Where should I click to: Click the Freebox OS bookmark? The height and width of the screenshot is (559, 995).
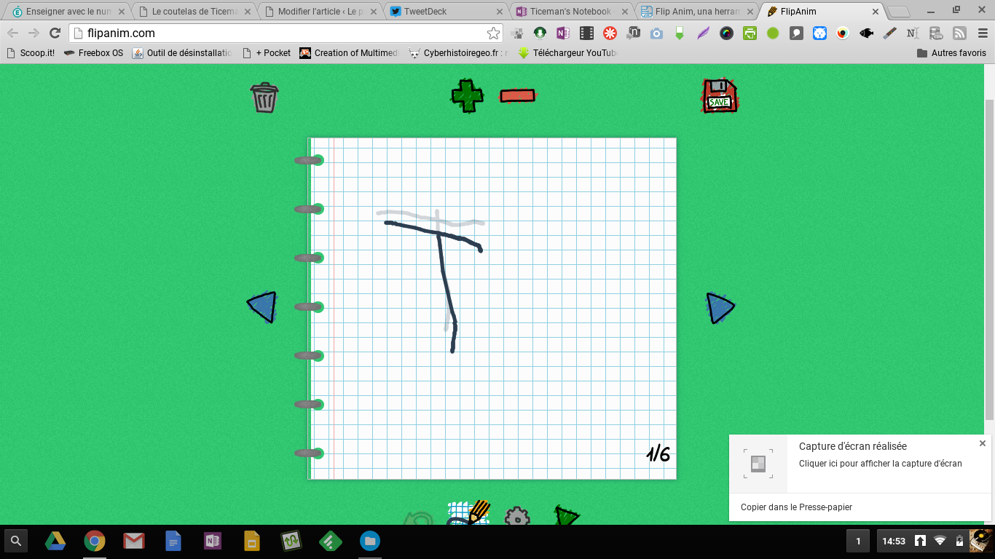[93, 53]
